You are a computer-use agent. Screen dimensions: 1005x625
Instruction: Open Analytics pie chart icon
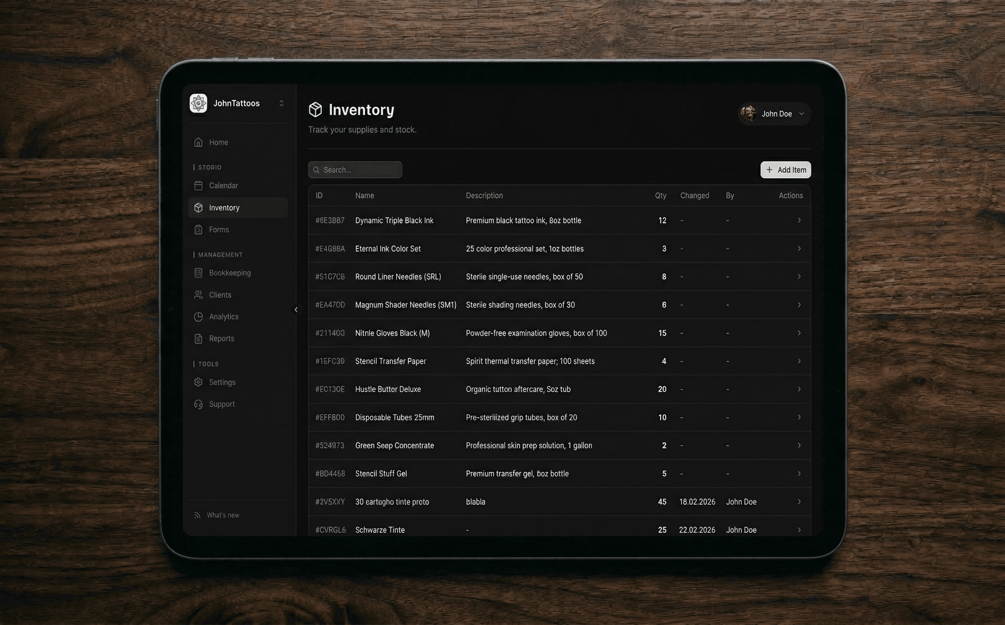198,317
